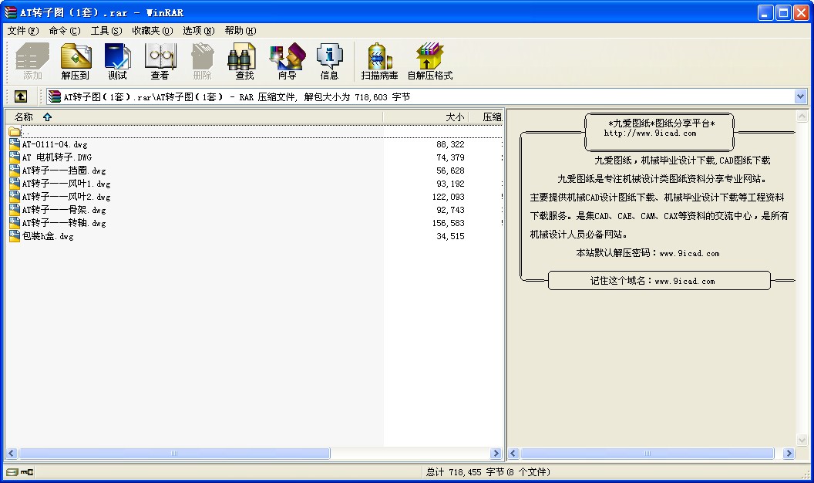Click the 自解压格式 (SFX) icon
The height and width of the screenshot is (483, 814).
pos(429,61)
